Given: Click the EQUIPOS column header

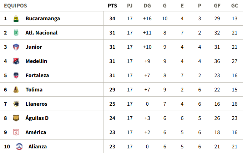Looking at the screenshot, I should 15,6.
